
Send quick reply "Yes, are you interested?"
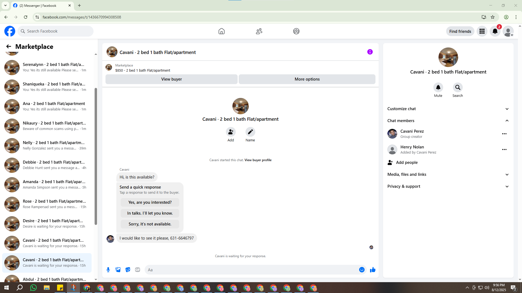coord(150,202)
